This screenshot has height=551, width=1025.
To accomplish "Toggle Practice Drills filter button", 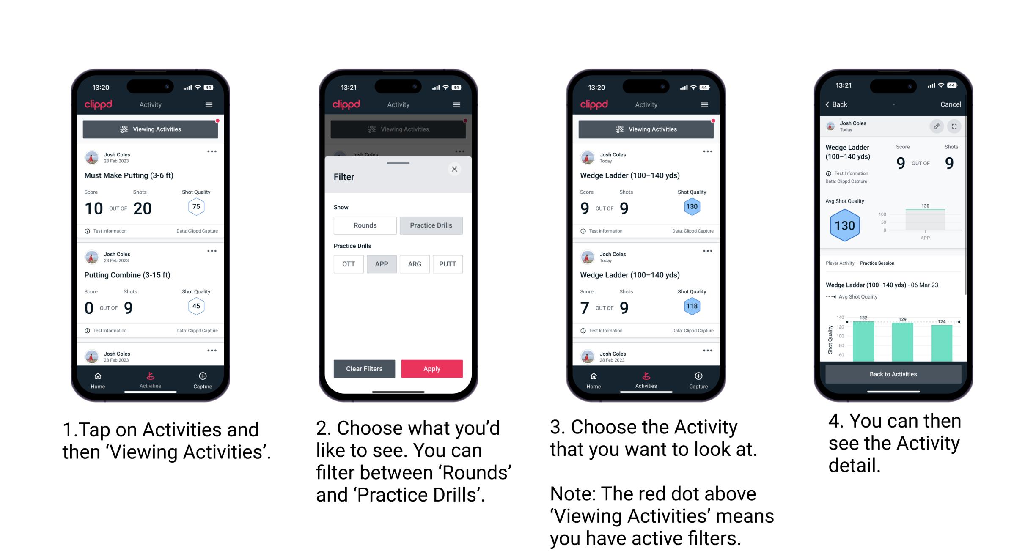I will pos(432,225).
